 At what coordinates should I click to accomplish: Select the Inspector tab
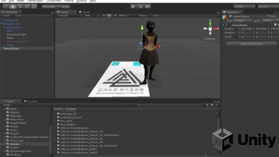(x=232, y=12)
